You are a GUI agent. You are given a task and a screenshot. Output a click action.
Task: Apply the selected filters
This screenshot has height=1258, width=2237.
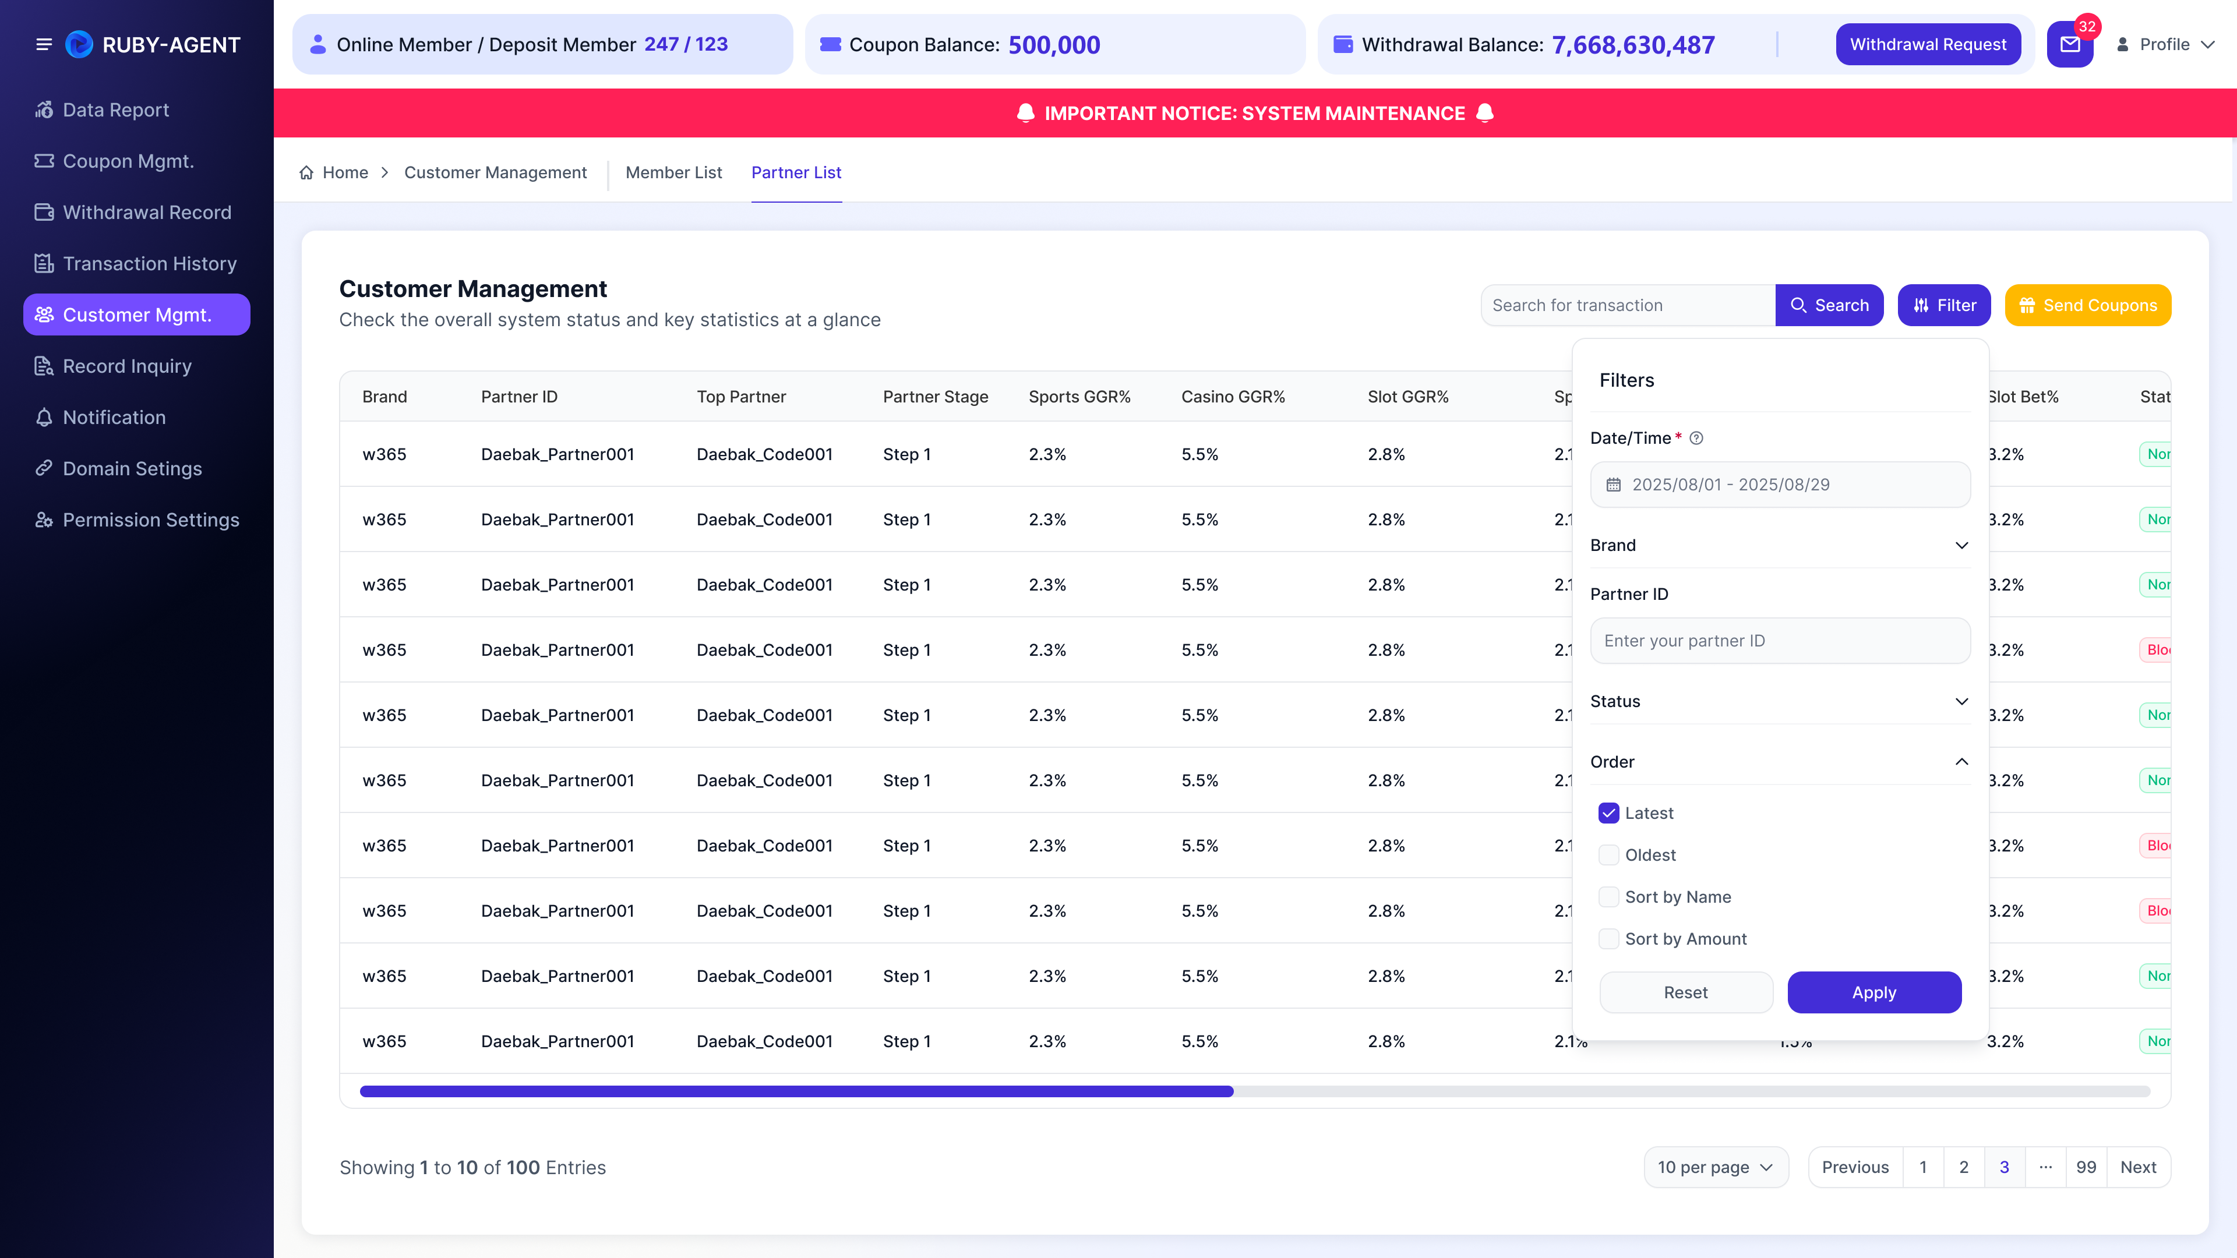pos(1874,992)
